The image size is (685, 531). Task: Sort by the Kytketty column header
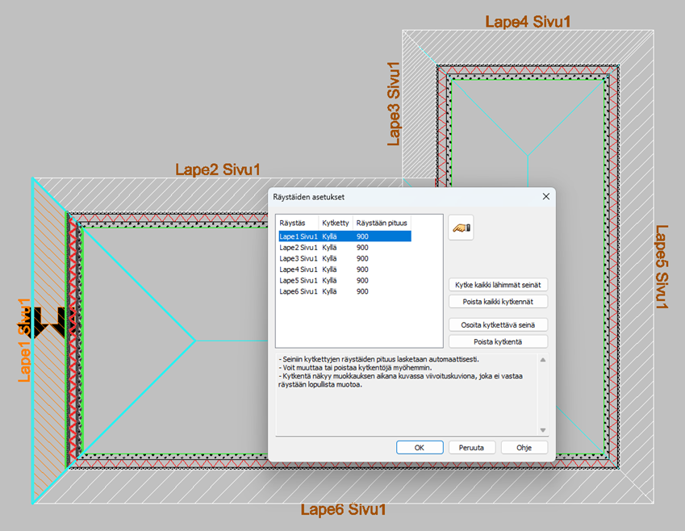tap(336, 222)
